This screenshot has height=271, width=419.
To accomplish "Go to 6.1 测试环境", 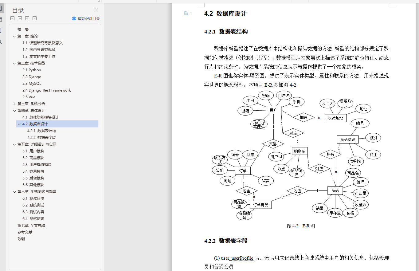I will (33, 198).
